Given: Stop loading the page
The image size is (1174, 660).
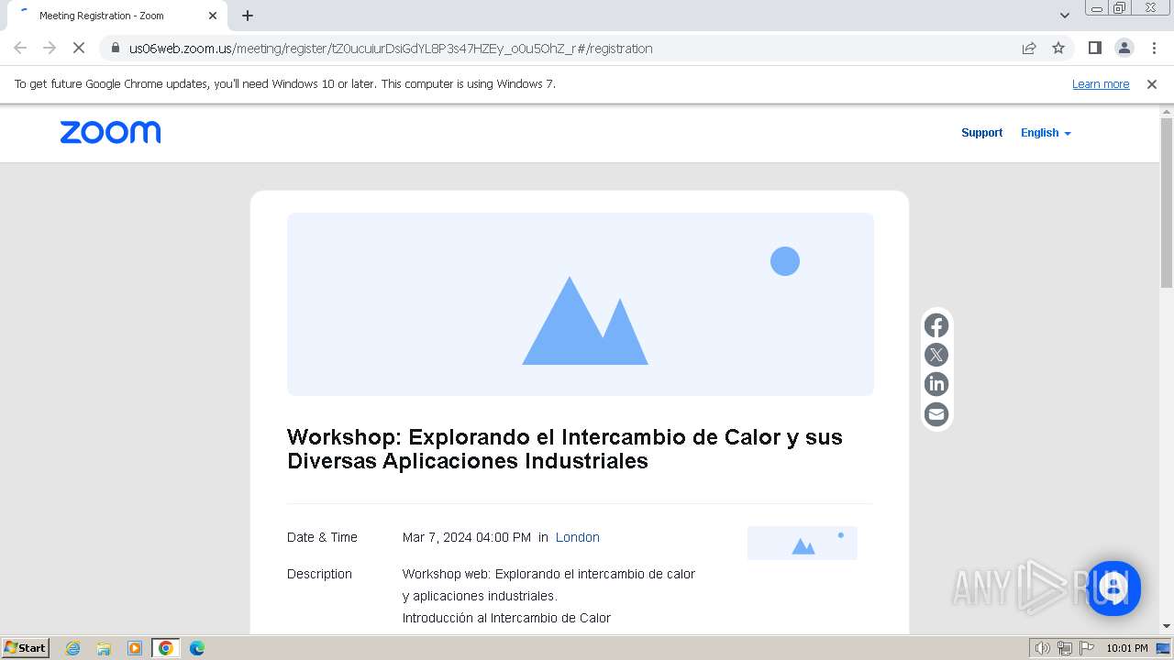Looking at the screenshot, I should pos(79,48).
